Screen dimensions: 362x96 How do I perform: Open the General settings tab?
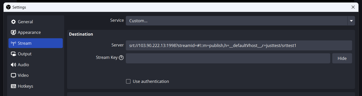pos(36,22)
